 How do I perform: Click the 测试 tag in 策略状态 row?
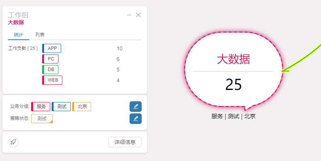pyautogui.click(x=42, y=119)
